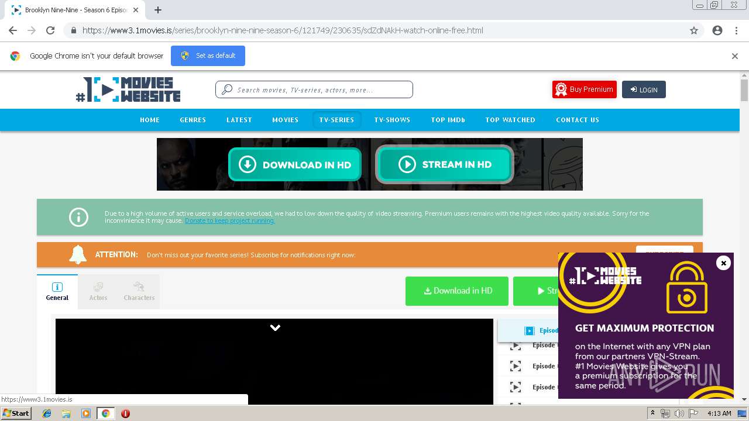Click the green Download in HD button
749x421 pixels.
[x=457, y=291]
